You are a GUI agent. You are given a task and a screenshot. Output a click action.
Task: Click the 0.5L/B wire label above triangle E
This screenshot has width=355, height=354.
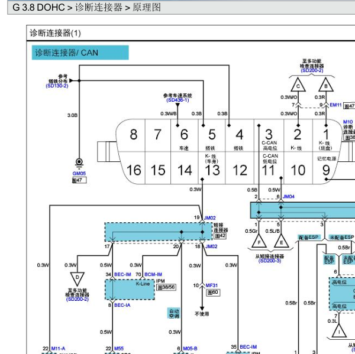click(x=272, y=231)
